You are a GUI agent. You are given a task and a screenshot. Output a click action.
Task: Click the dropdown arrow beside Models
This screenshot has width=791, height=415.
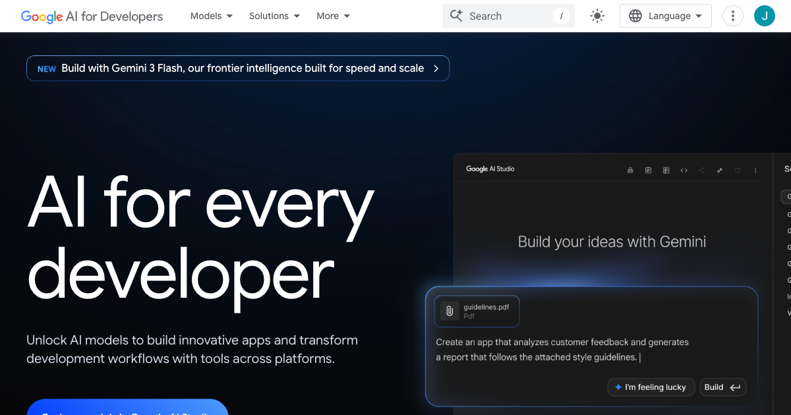pos(229,16)
